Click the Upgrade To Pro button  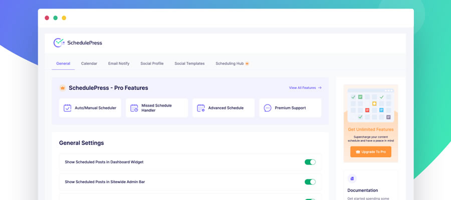click(x=371, y=152)
